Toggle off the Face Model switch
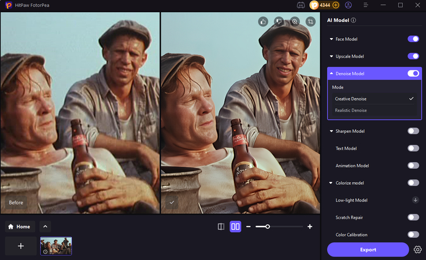Image resolution: width=426 pixels, height=260 pixels. pyautogui.click(x=413, y=39)
